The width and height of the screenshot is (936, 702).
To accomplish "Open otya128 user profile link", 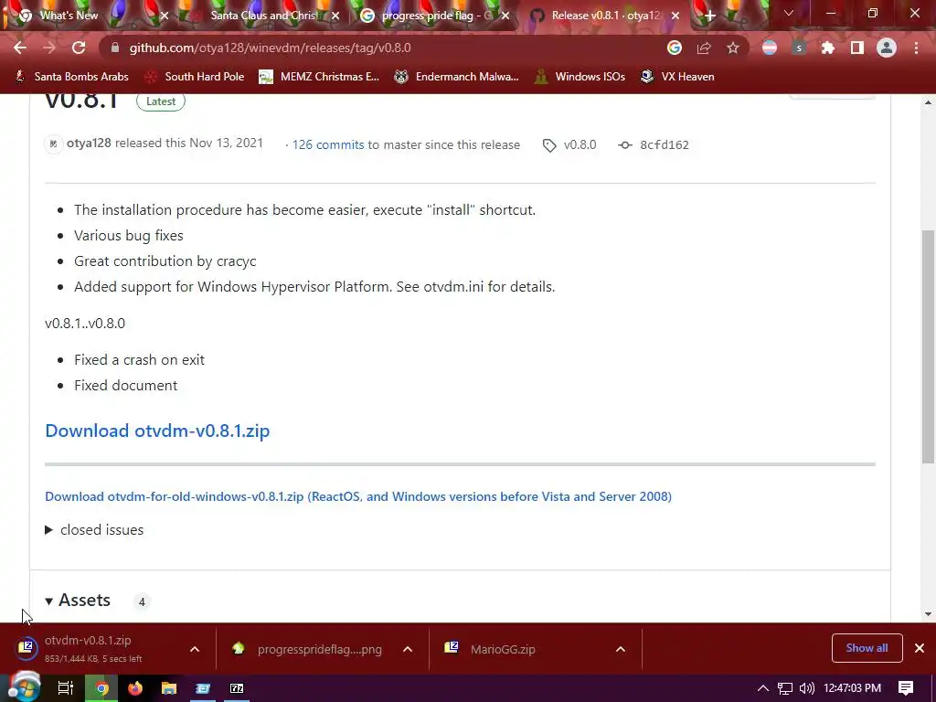I will point(89,144).
